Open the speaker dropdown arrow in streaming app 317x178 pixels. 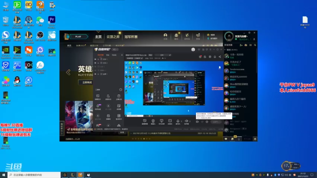190,121
